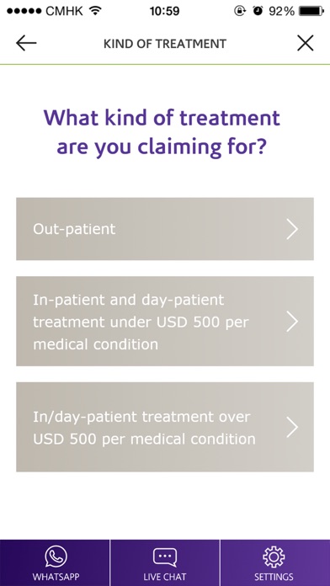
Task: Switch to the SETTINGS tab label
Action: click(x=274, y=577)
